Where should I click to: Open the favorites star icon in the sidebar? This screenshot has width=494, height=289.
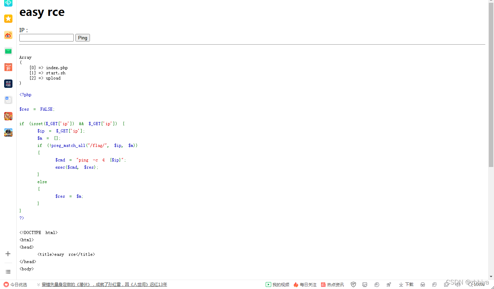tap(8, 19)
